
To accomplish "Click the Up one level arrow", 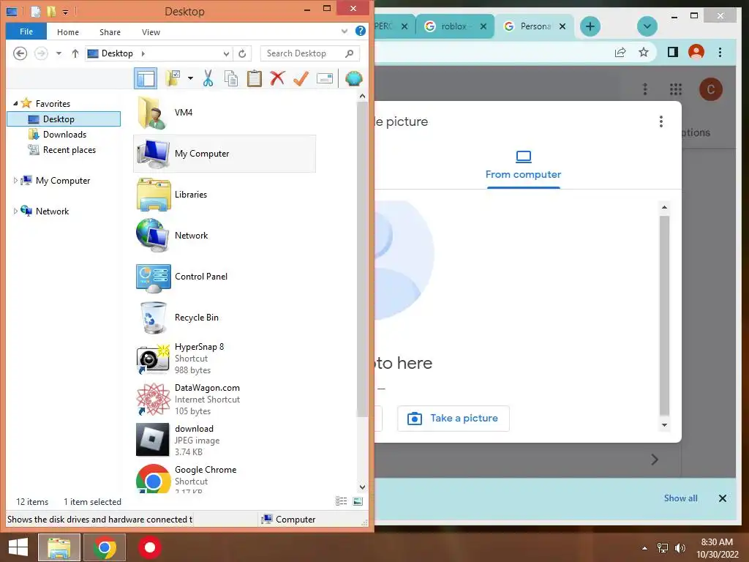I will 75,53.
